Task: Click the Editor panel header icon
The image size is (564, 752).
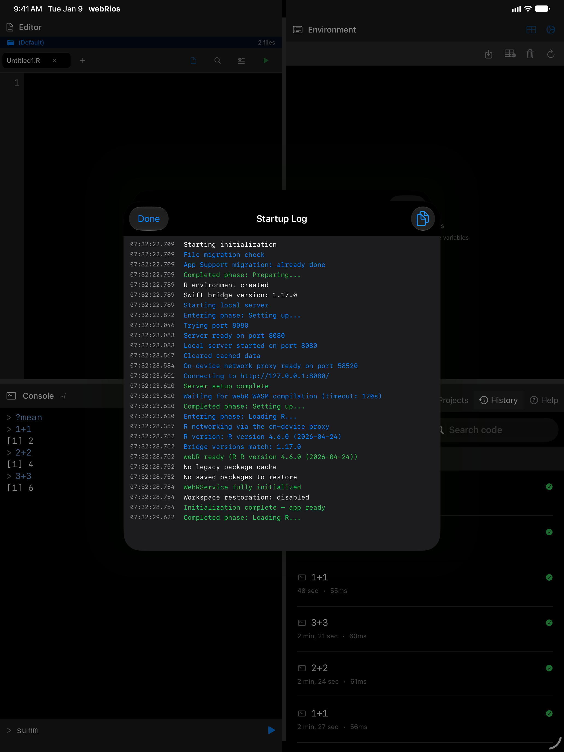Action: coord(10,27)
